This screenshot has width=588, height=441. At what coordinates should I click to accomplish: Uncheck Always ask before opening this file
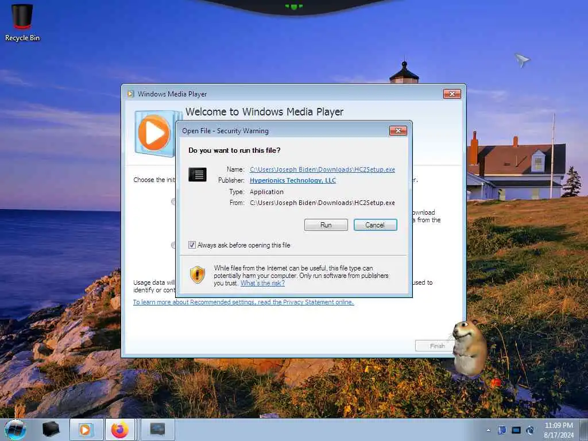(x=192, y=245)
